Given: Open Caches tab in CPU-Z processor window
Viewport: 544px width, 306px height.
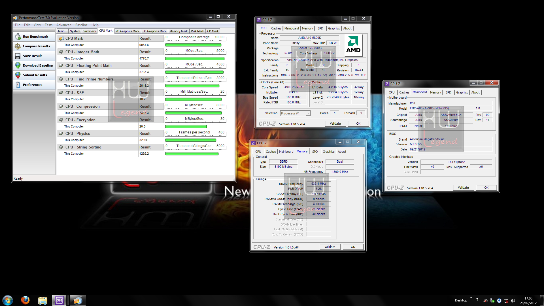Looking at the screenshot, I should [x=276, y=28].
